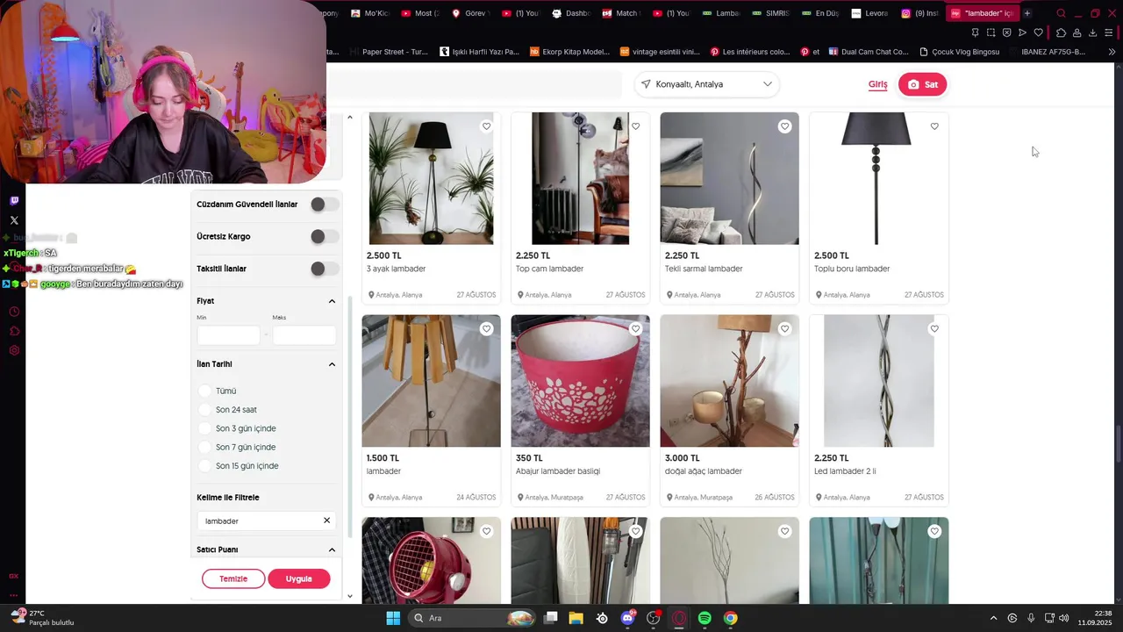This screenshot has width=1123, height=632.
Task: Click the Windows Start button
Action: point(393,618)
